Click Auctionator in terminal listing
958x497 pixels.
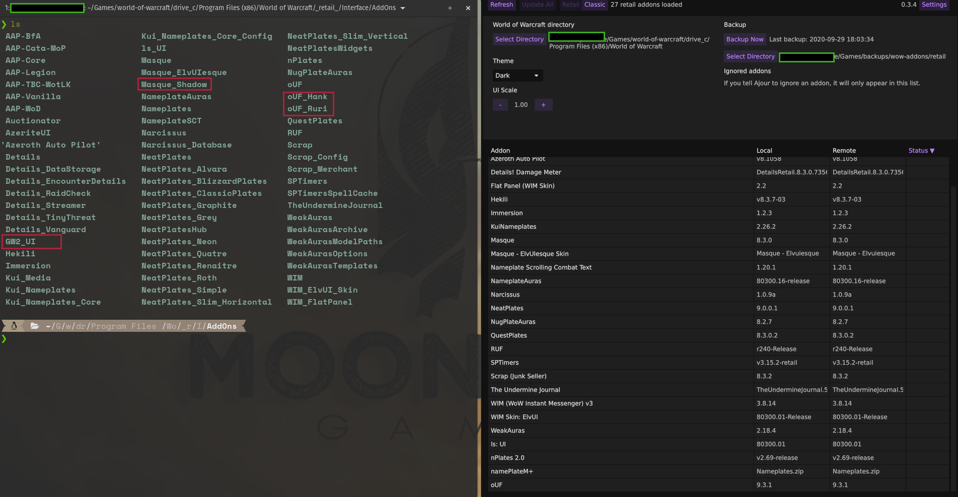(33, 121)
